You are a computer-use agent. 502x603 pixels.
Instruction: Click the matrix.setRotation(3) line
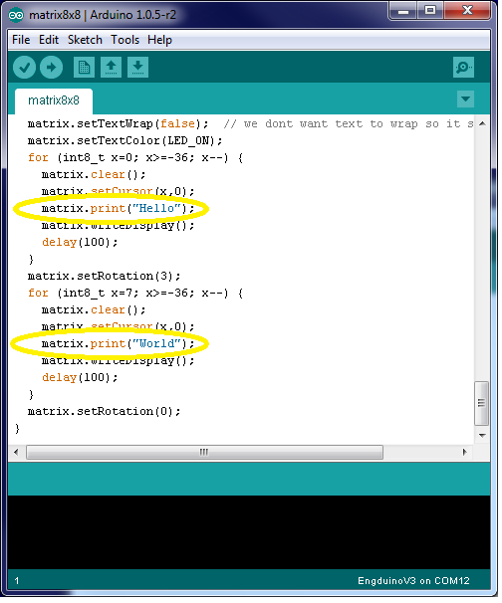[104, 276]
